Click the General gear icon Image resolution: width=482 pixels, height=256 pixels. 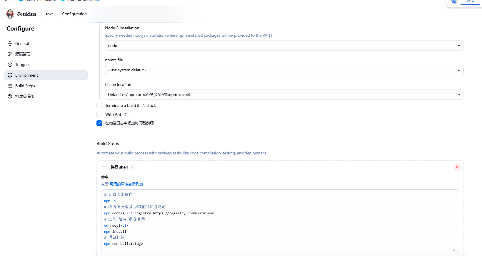click(10, 43)
